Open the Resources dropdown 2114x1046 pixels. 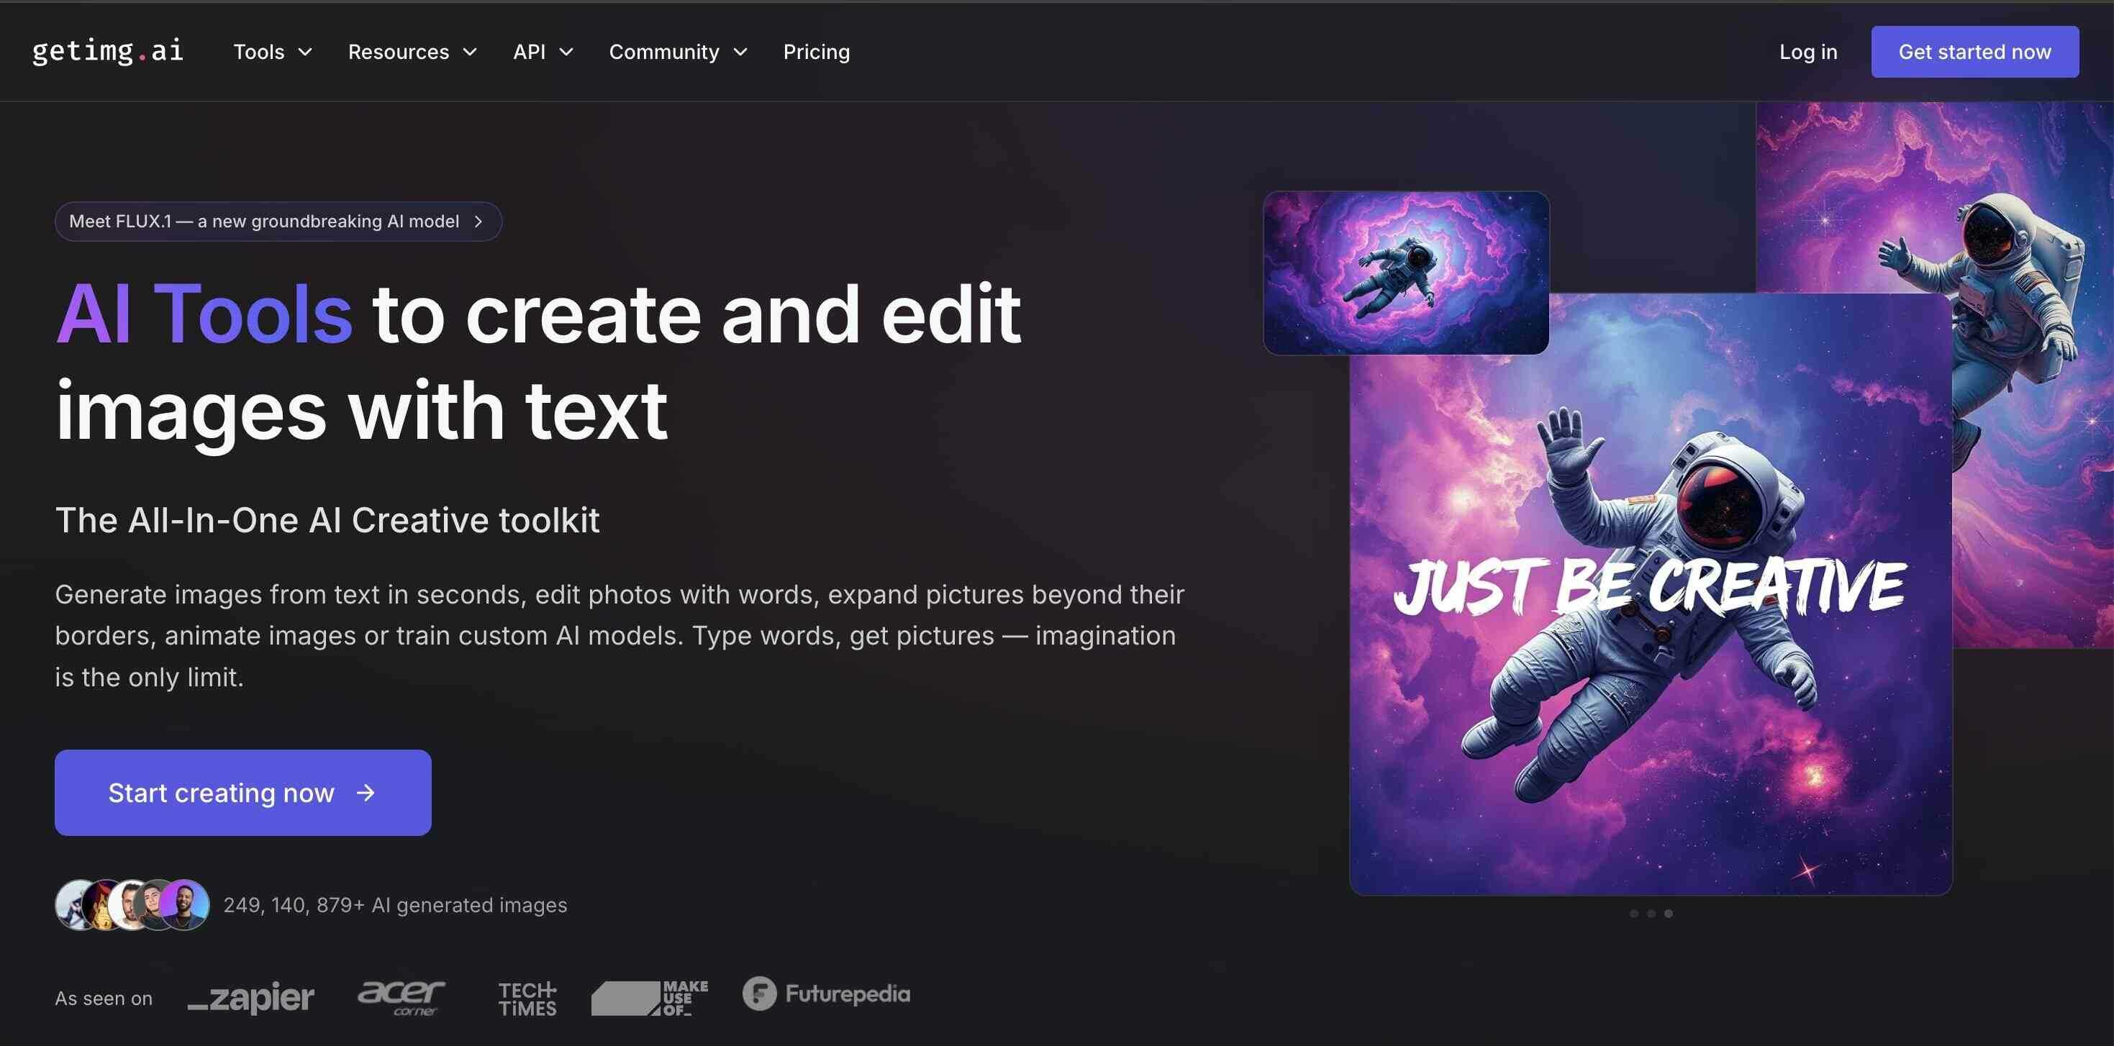tap(412, 52)
